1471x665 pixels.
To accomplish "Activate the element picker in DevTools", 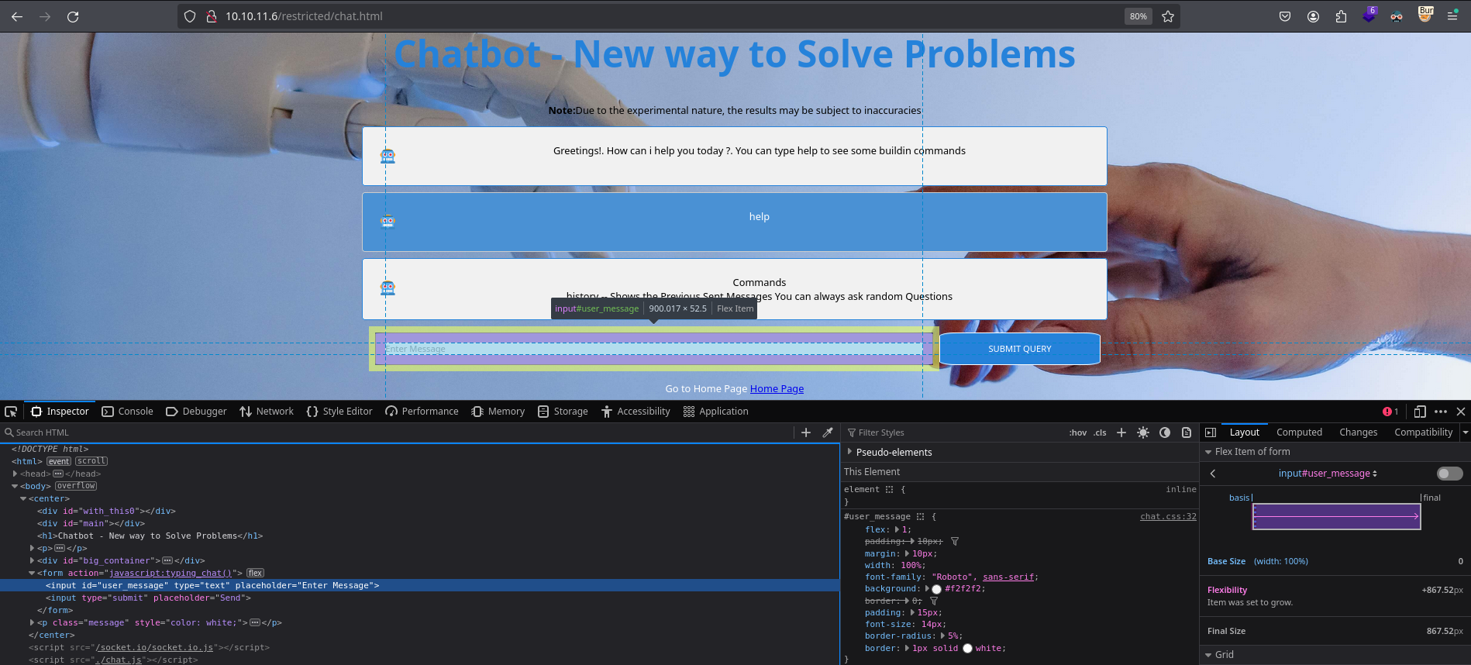I will [x=11, y=412].
